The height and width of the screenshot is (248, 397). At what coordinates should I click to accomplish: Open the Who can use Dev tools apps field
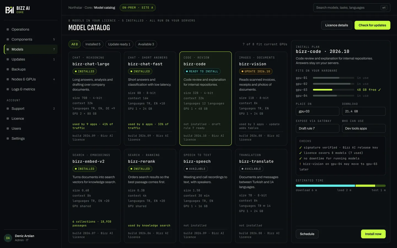pos(364,128)
